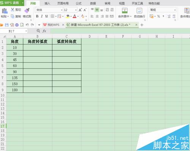Viewport: 190px width, 151px height.
Task: Switch to the 审阅 ribbon tab
Action: click(107, 3)
